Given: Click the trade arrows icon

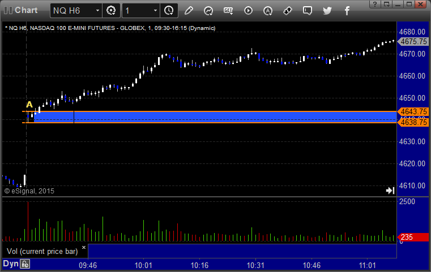Looking at the screenshot, I should point(288,11).
